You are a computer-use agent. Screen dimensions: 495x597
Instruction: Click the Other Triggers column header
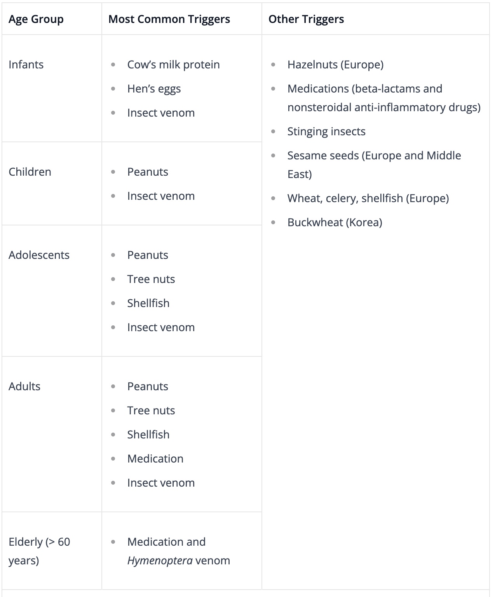coord(306,19)
